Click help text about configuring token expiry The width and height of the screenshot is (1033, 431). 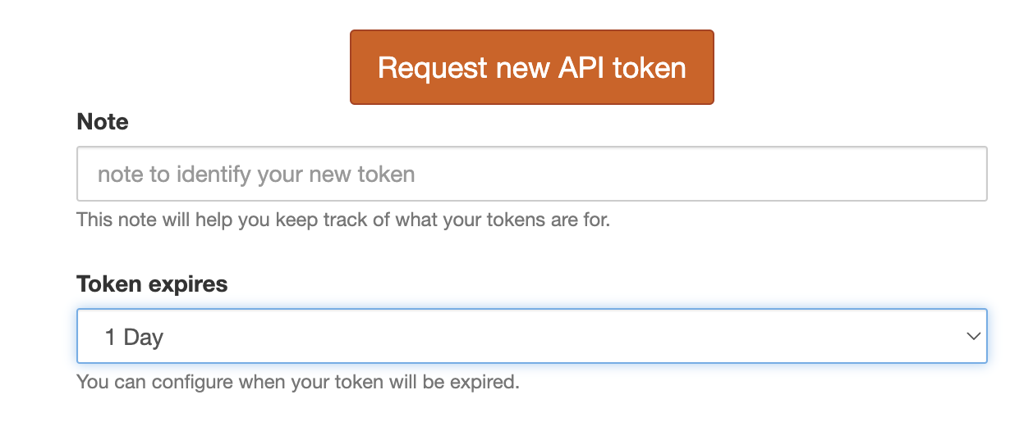298,382
